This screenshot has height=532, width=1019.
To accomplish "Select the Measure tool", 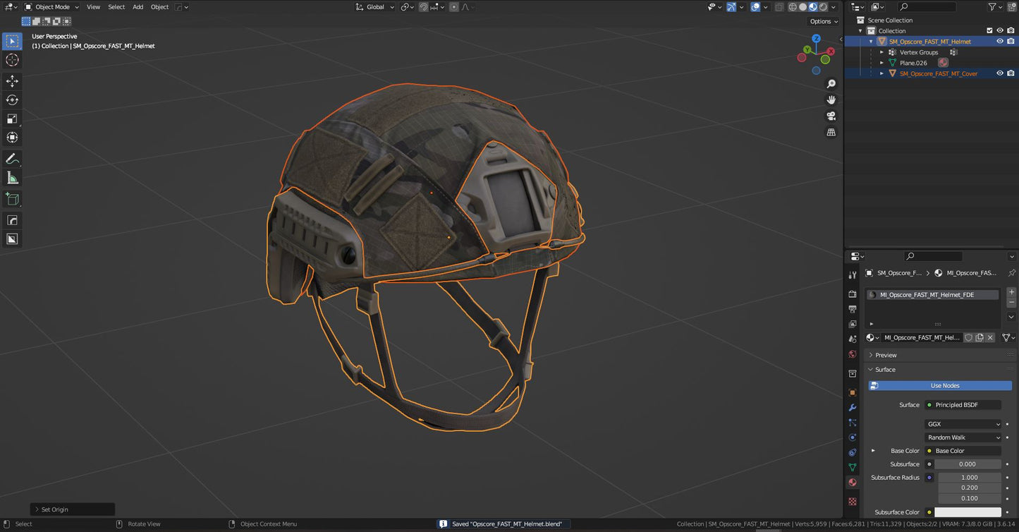I will pos(12,177).
